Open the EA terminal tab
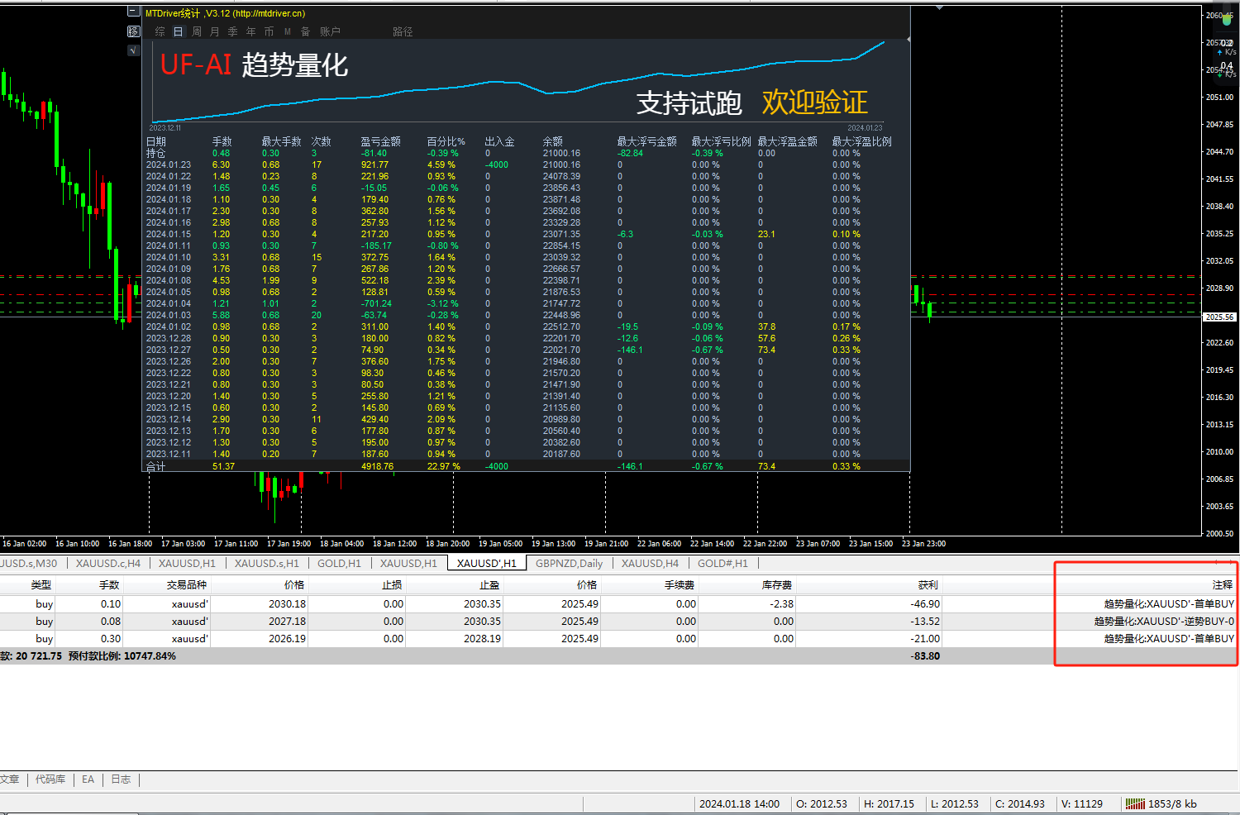The height and width of the screenshot is (815, 1240). pos(88,779)
